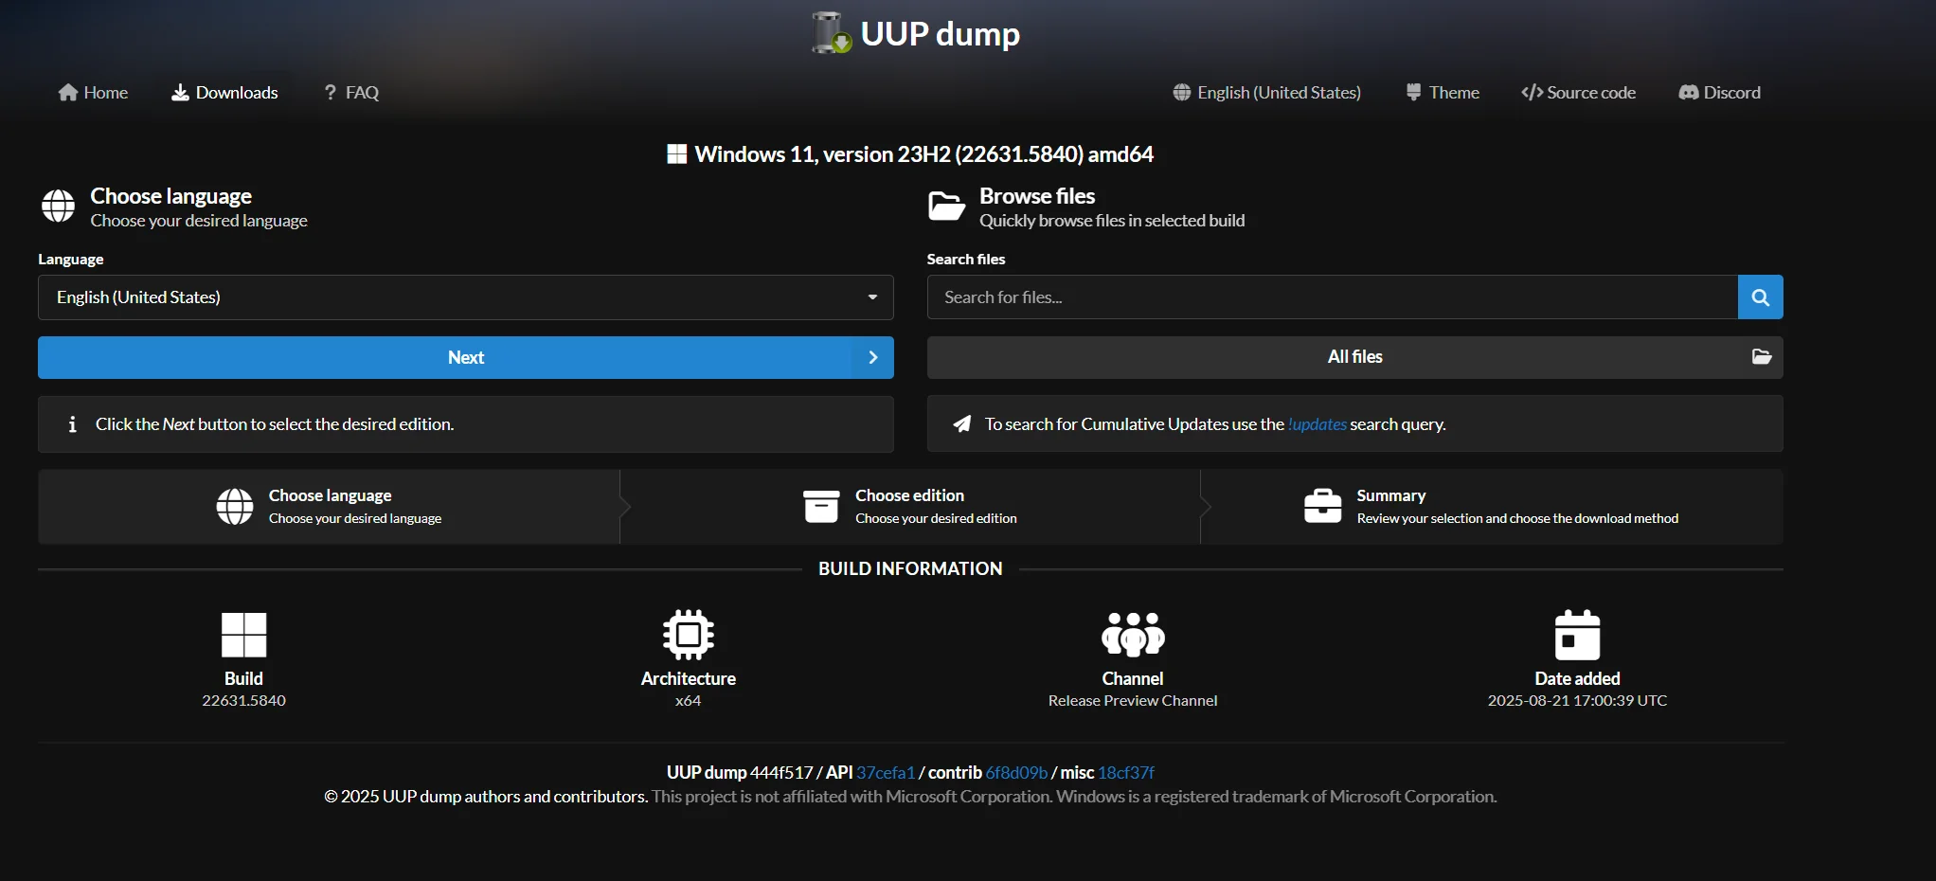
Task: Click the Release Preview Channel text
Action: click(1133, 701)
